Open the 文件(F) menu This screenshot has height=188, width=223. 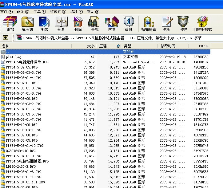click(6, 12)
